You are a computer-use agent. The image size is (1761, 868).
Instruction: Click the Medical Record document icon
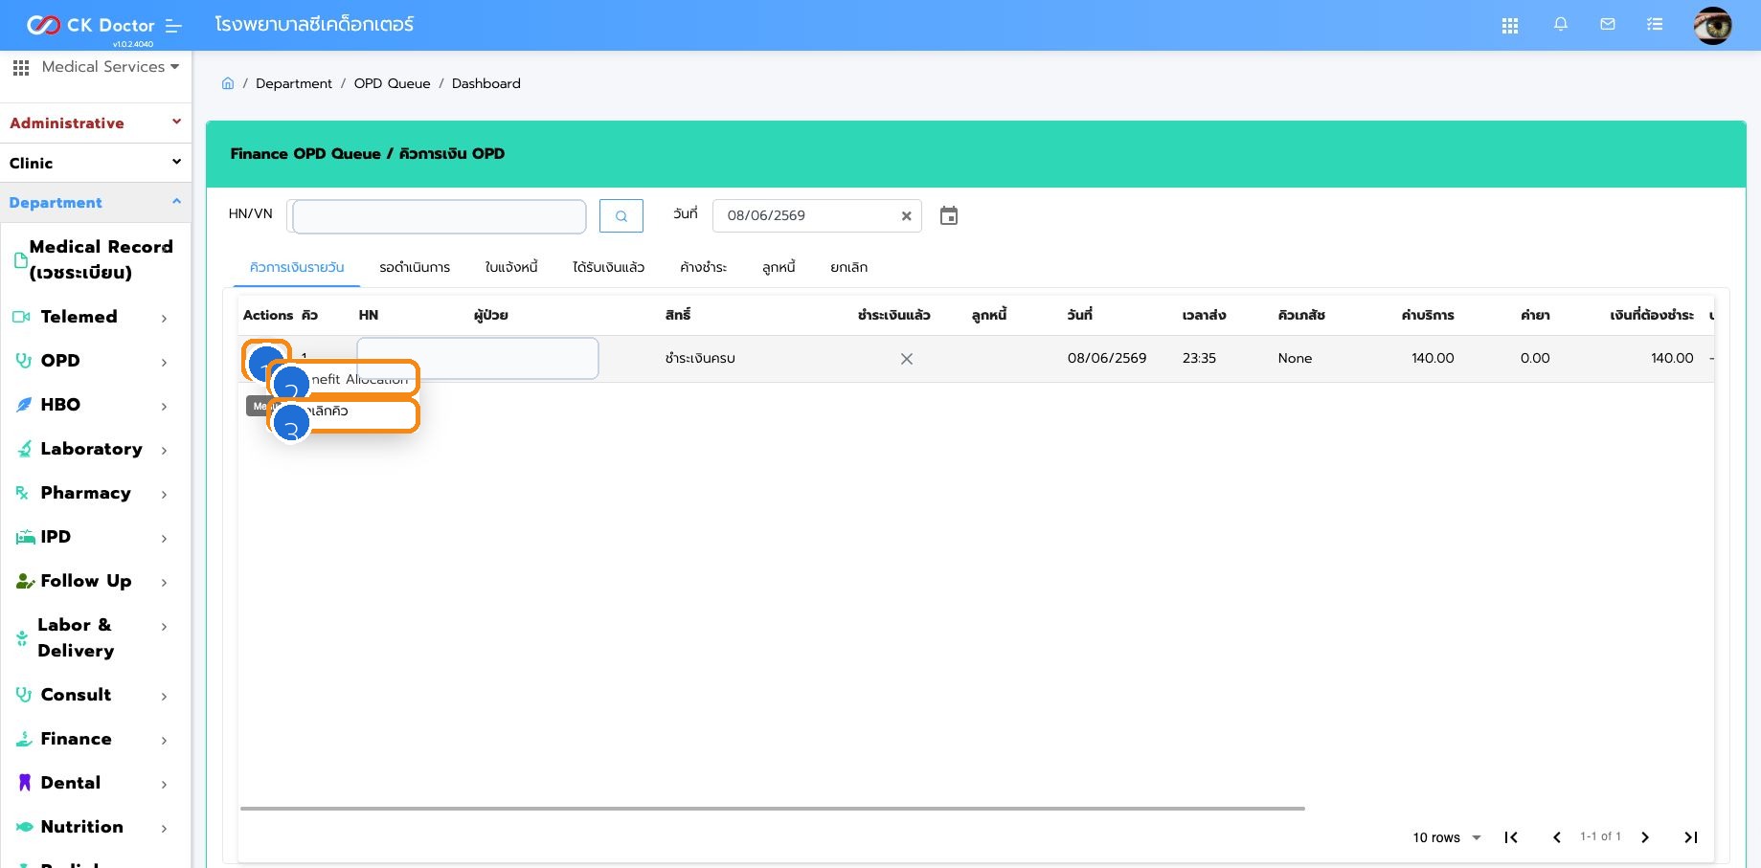20,260
